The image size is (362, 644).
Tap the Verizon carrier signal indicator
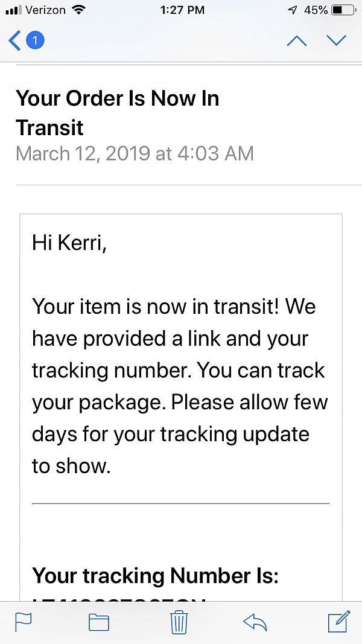tap(36, 10)
